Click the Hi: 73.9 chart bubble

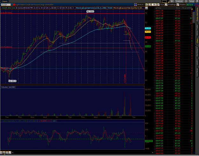click(90, 11)
